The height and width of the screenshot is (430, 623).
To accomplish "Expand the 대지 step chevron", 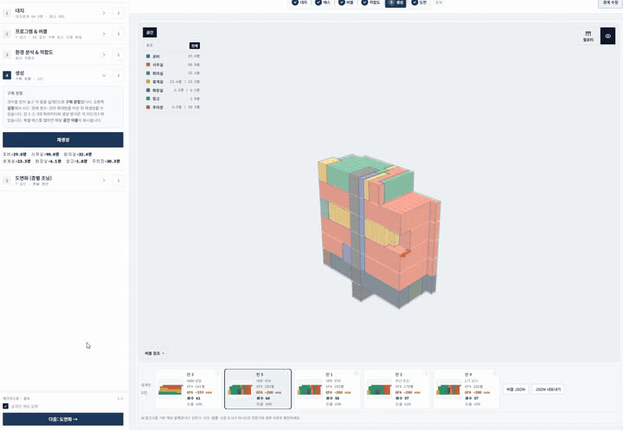I will 104,13.
